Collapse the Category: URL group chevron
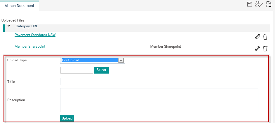The width and height of the screenshot is (275, 123). click(8, 26)
